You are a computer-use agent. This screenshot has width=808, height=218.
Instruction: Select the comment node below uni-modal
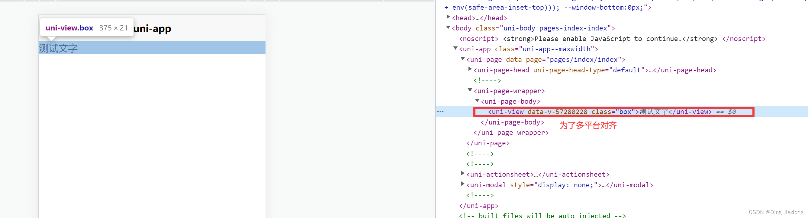480,195
